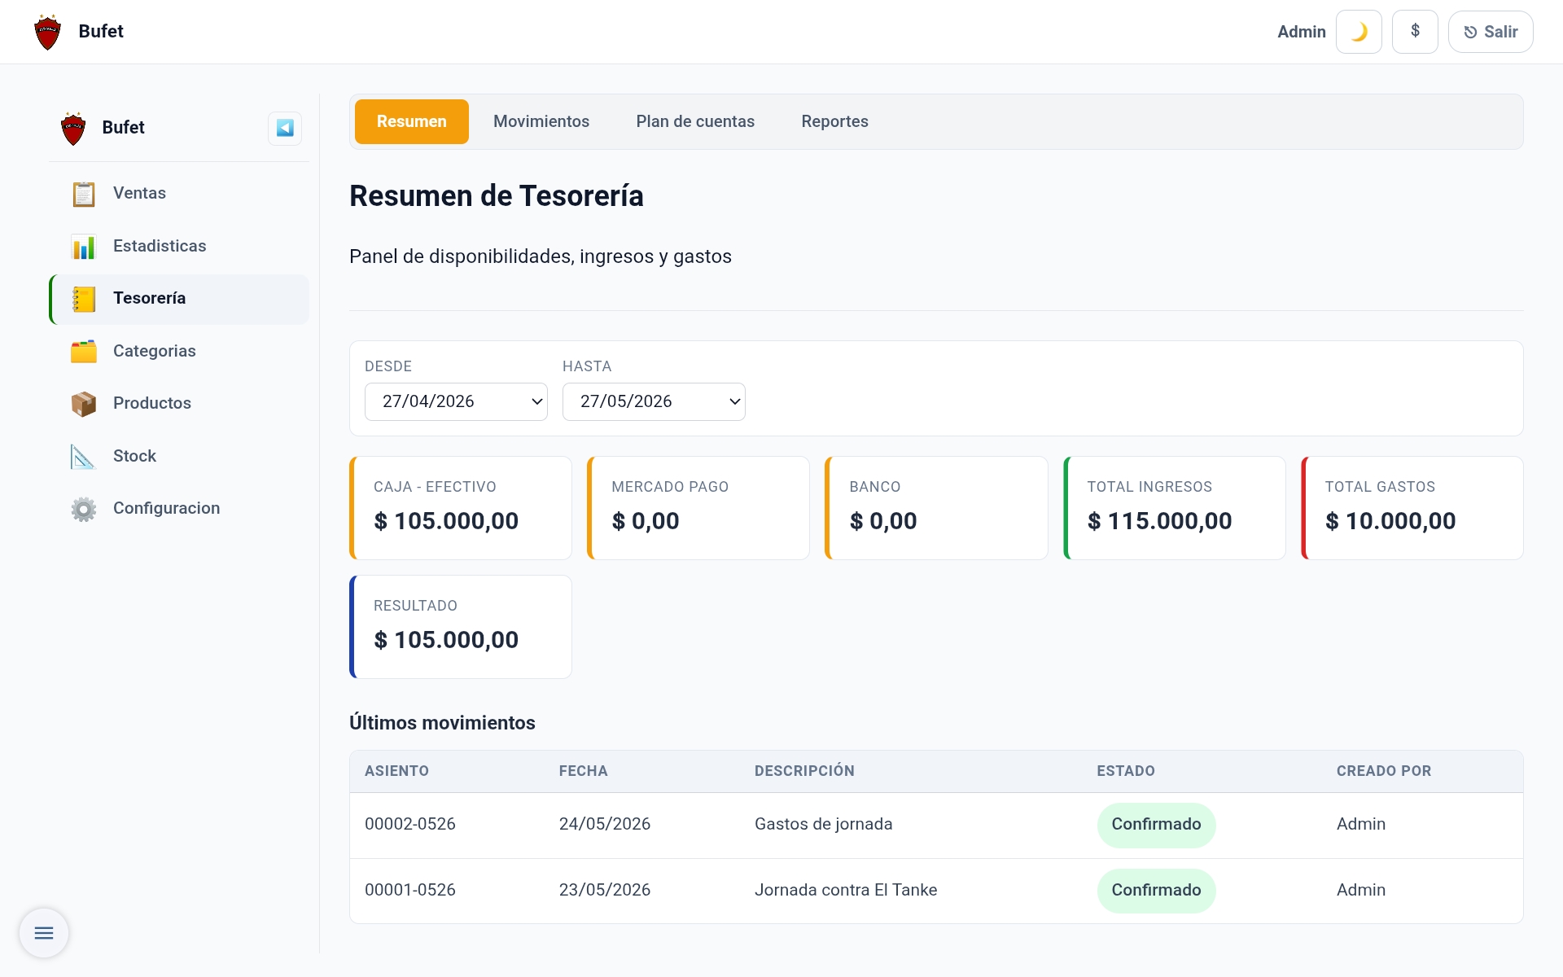Click the Stock ruler icon
This screenshot has height=977, width=1563.
pos(84,457)
